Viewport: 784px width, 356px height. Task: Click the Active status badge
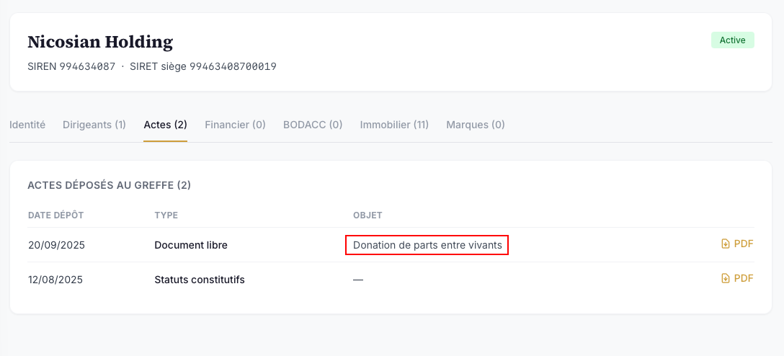click(733, 40)
